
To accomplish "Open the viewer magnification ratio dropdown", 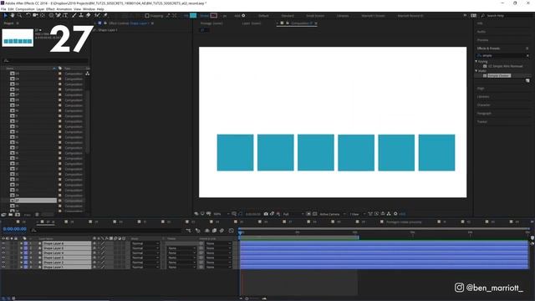I will coord(222,214).
